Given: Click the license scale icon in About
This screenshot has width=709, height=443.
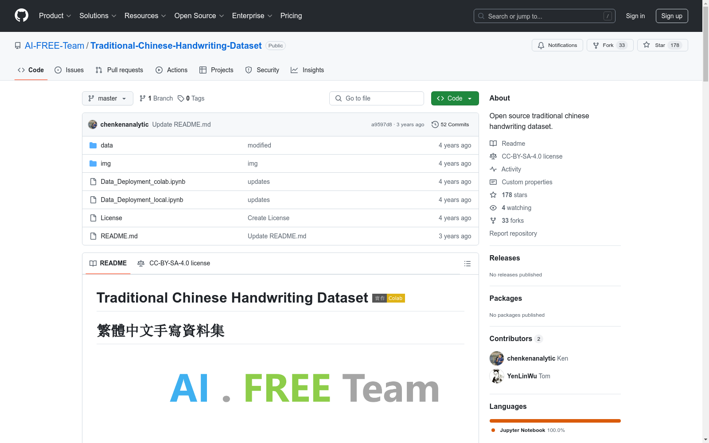Looking at the screenshot, I should (x=493, y=156).
